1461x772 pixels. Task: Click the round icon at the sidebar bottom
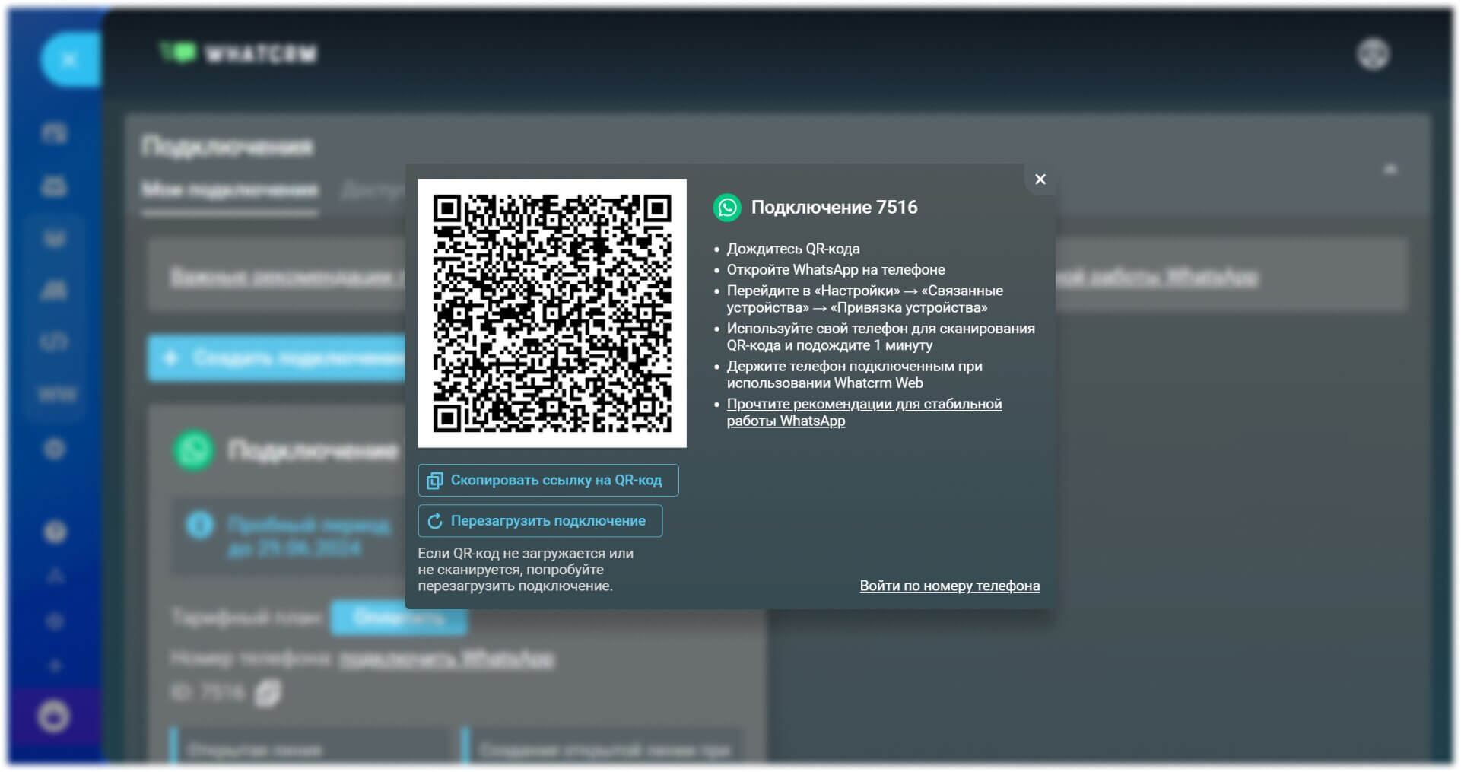point(53,716)
